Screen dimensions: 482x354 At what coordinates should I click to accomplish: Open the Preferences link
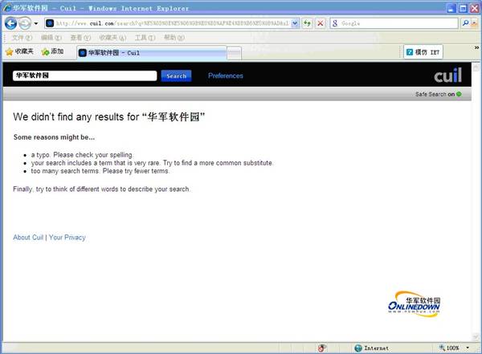(225, 75)
